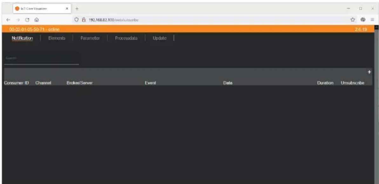The height and width of the screenshot is (184, 379).
Task: Reload the page with refresh icon
Action: tap(27, 20)
